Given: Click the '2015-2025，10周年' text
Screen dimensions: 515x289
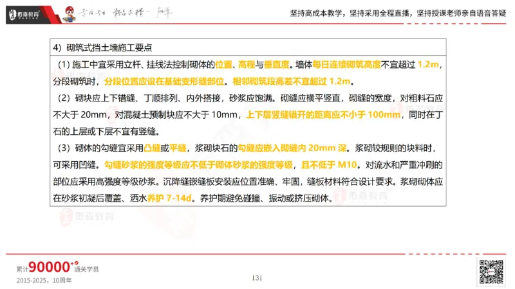Looking at the screenshot, I should coord(44,281).
